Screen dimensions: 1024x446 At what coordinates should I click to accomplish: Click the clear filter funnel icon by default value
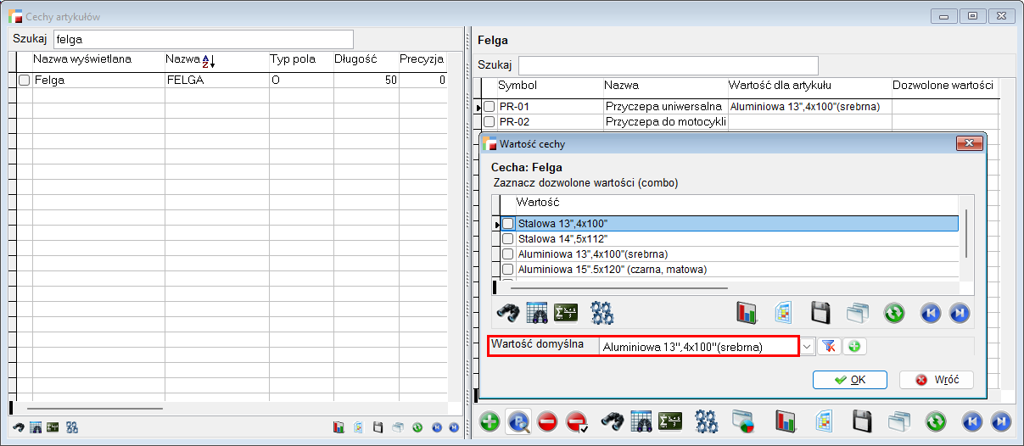coord(829,346)
